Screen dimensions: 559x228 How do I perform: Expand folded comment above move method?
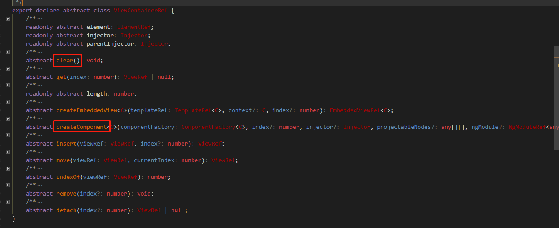click(x=7, y=152)
